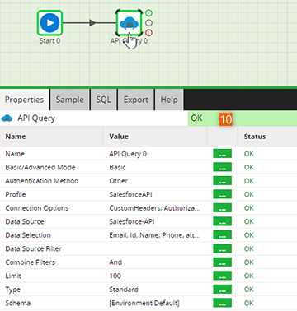The width and height of the screenshot is (297, 311).
Task: Edit Data Source Filter via ellipsis button
Action: (x=222, y=248)
